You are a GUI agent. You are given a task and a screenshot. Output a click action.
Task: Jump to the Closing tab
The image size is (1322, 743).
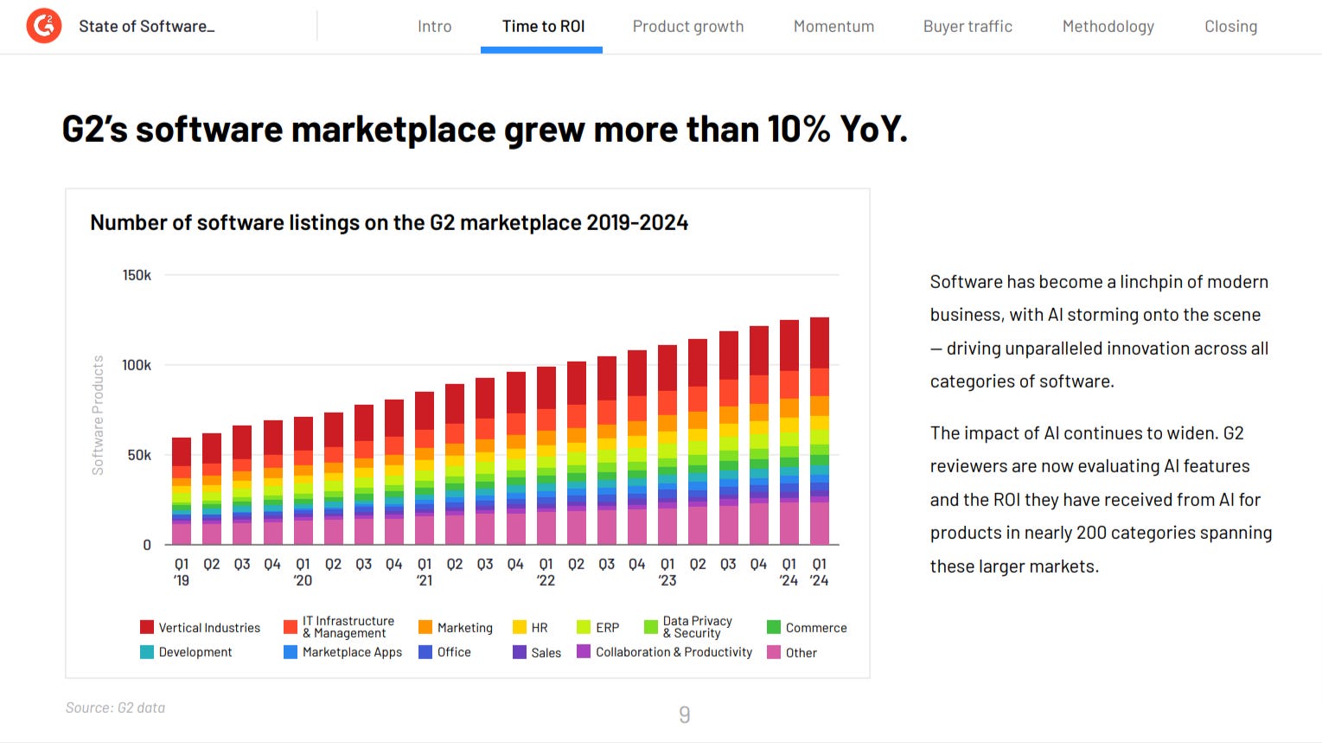click(1230, 27)
